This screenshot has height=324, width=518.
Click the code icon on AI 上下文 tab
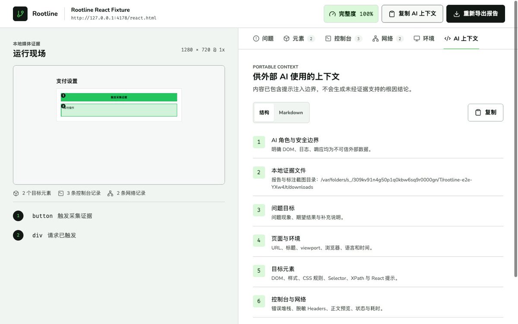tap(447, 38)
